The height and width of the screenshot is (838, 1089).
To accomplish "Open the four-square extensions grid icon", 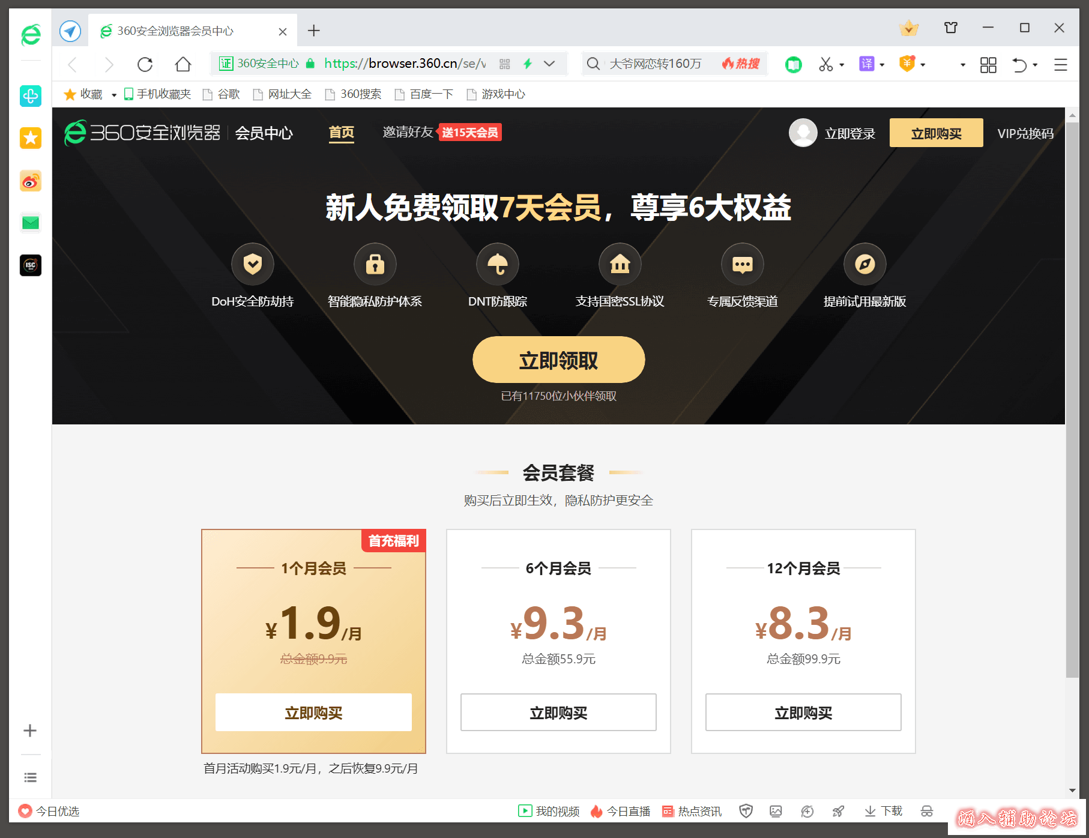I will tap(988, 64).
